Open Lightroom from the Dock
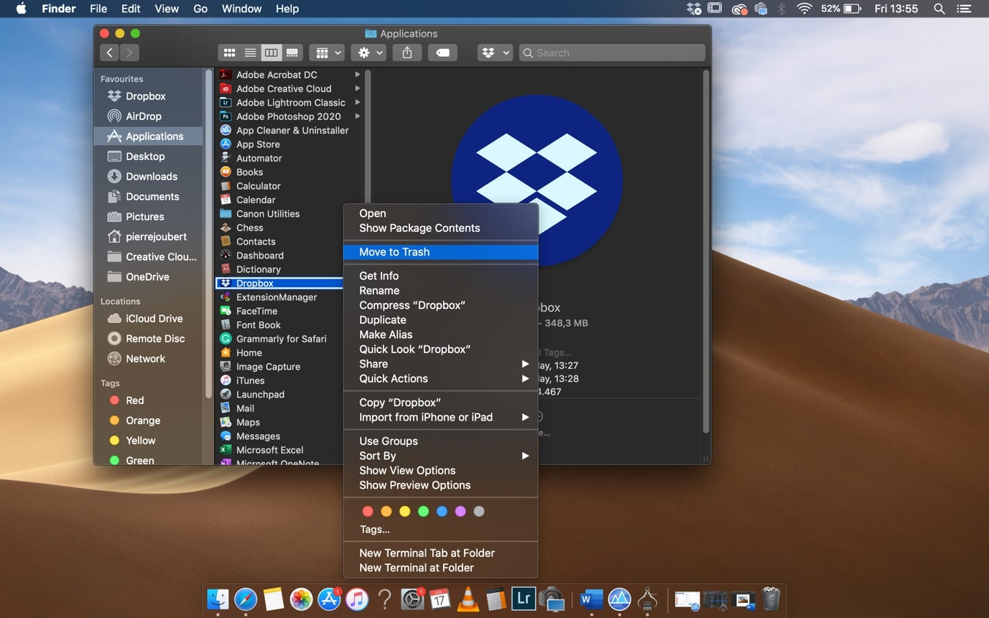This screenshot has height=618, width=989. pyautogui.click(x=523, y=599)
